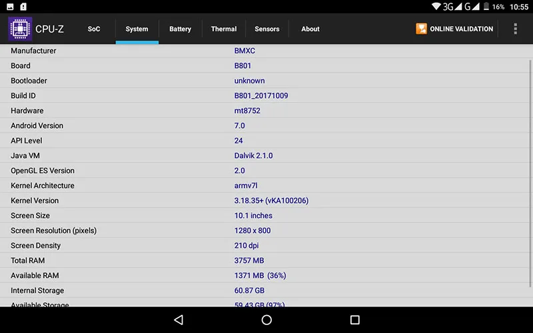Select the Total RAM row label
Screen dimensions: 533x333
[x=27, y=260]
